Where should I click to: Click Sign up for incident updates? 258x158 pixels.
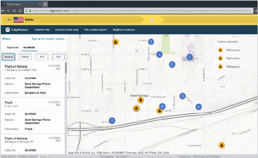[48, 39]
